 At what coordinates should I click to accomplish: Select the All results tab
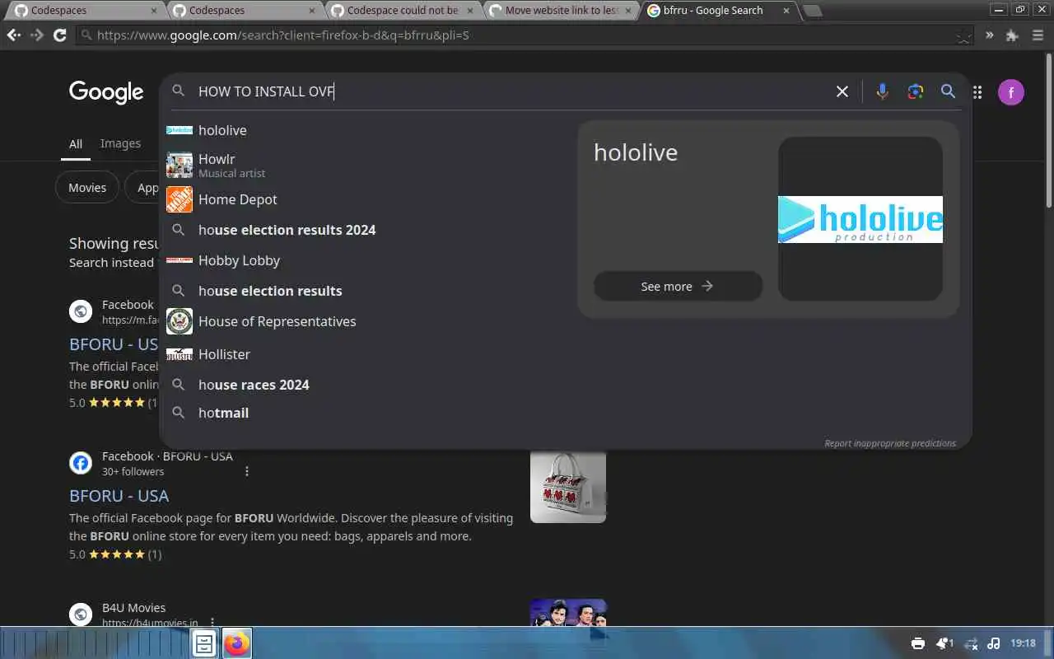click(x=75, y=143)
